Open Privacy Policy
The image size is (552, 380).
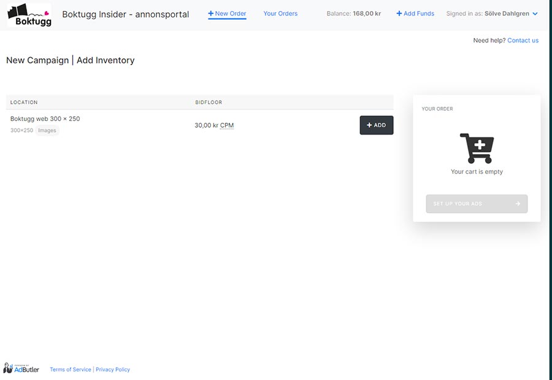coord(113,370)
